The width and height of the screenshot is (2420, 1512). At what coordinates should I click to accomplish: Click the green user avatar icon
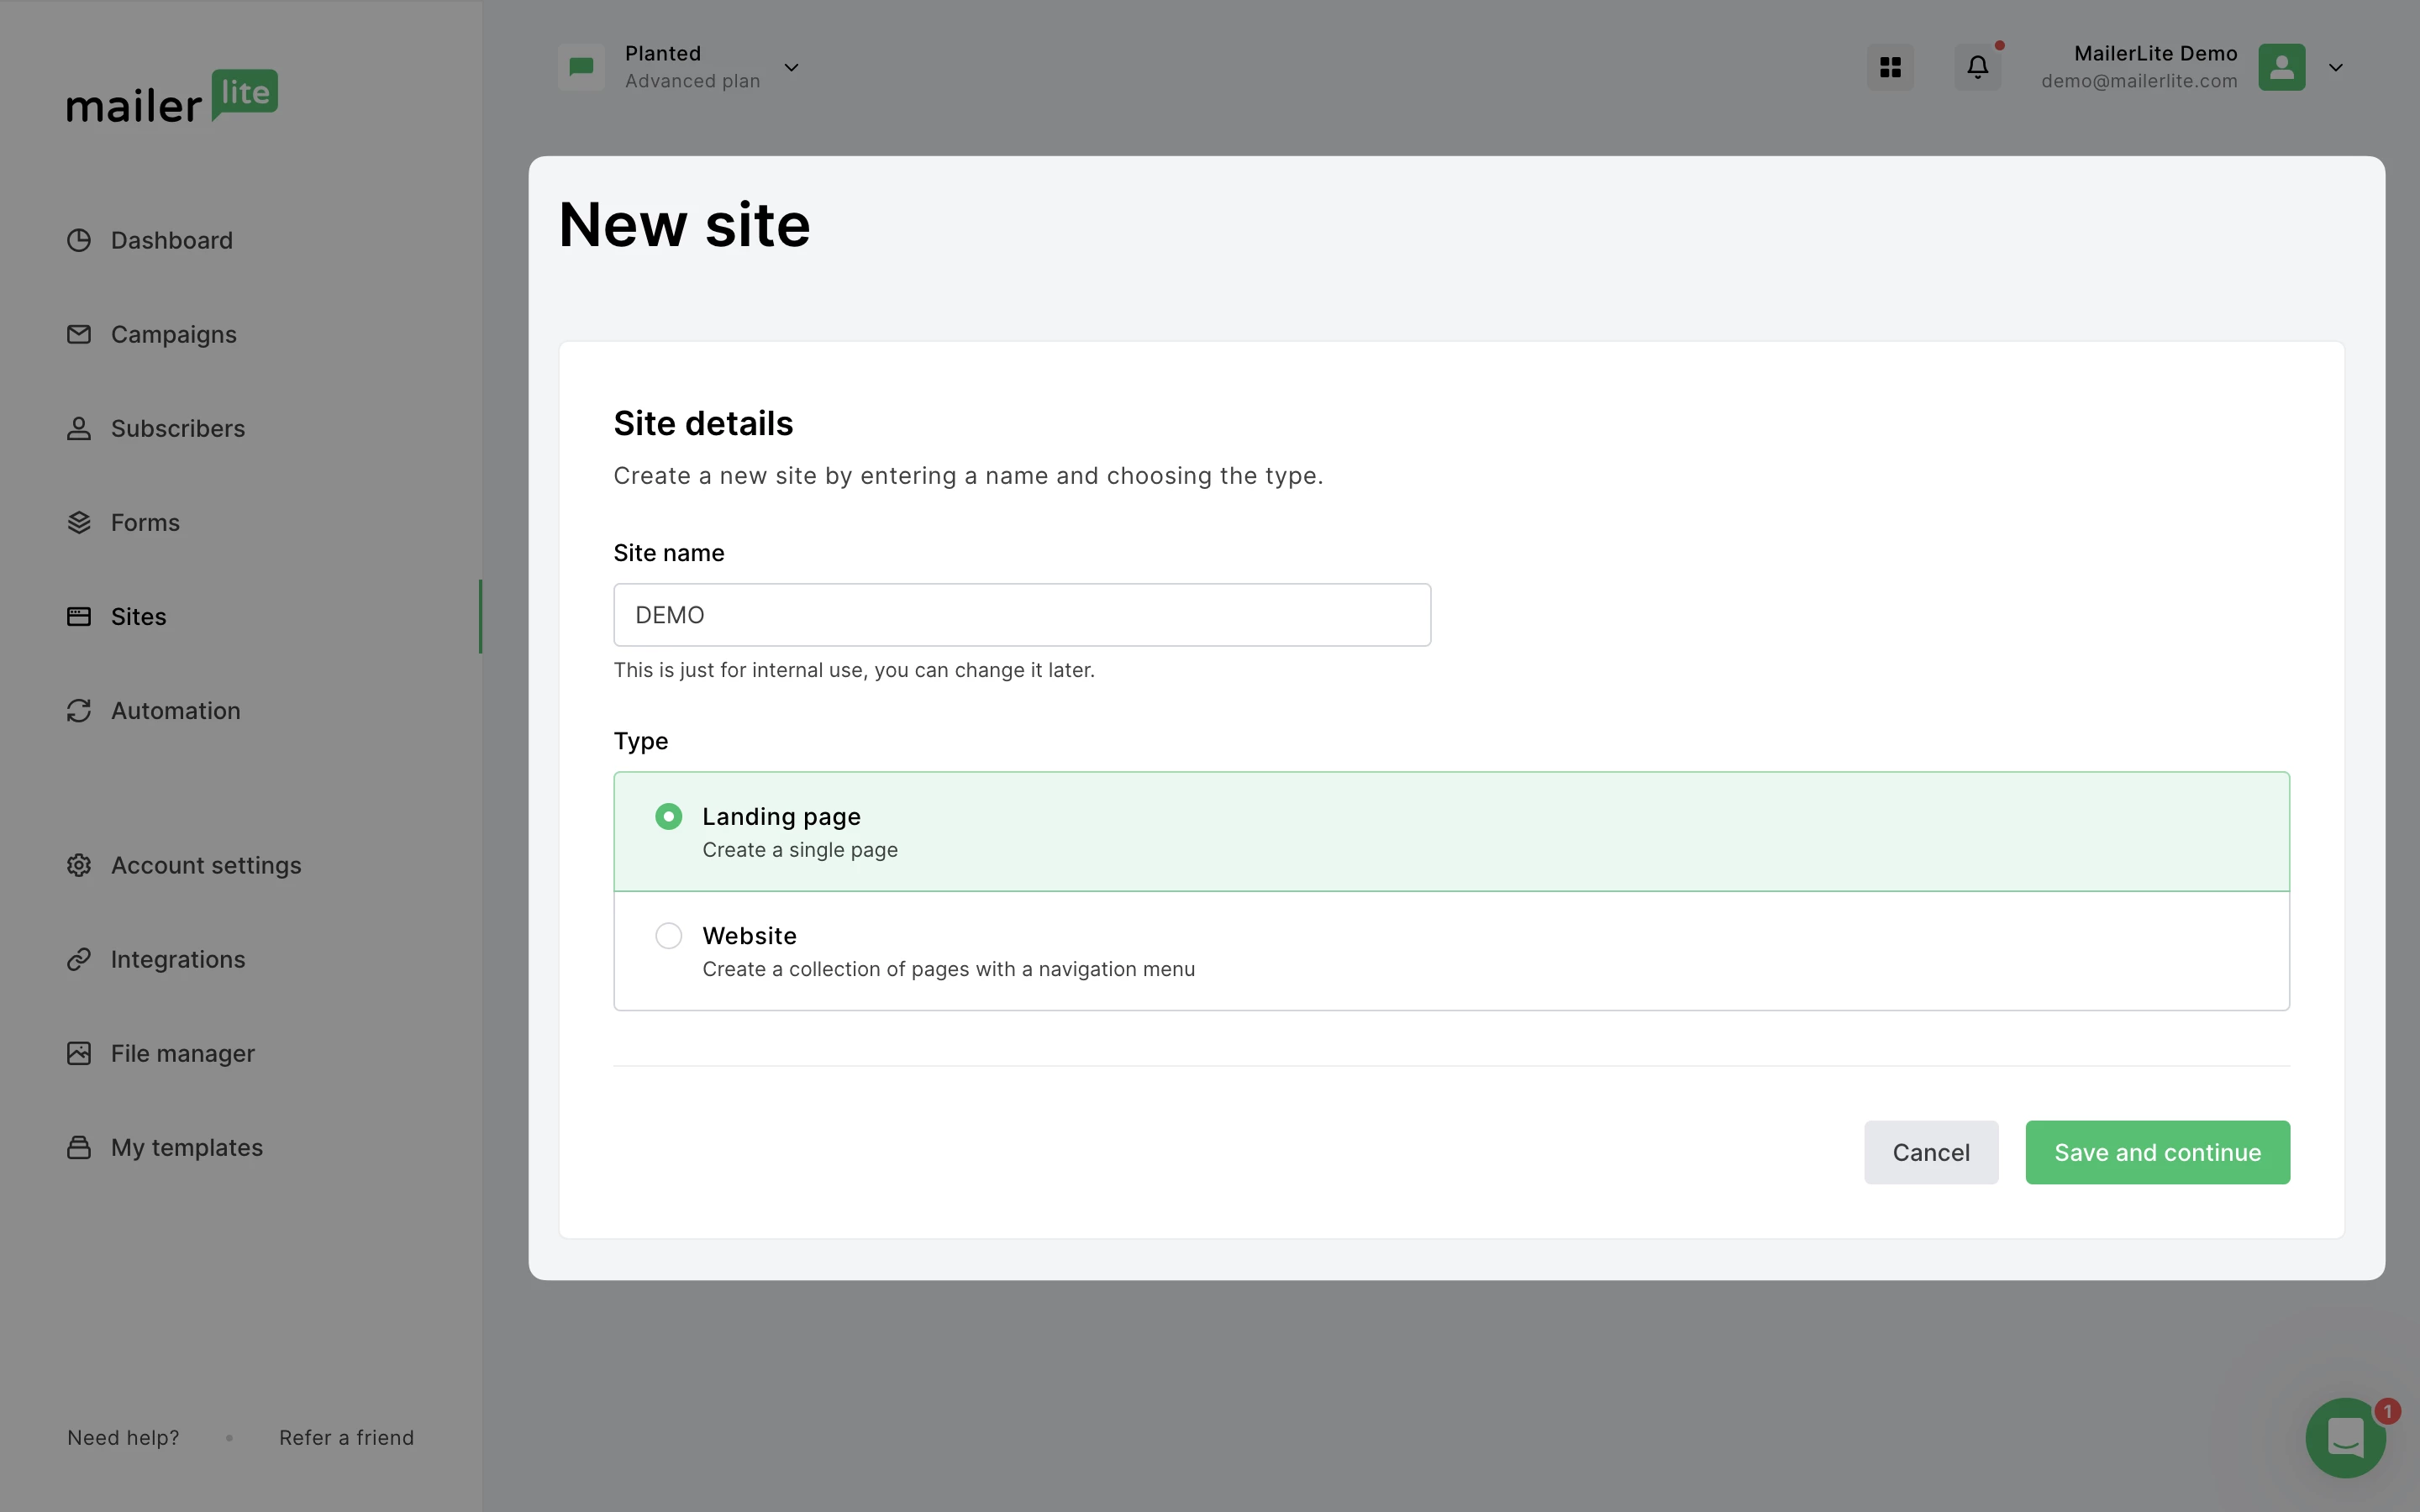pyautogui.click(x=2281, y=67)
